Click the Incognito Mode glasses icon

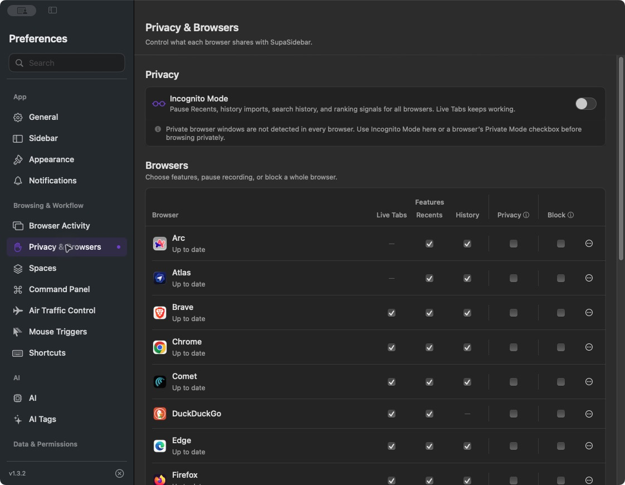tap(159, 104)
